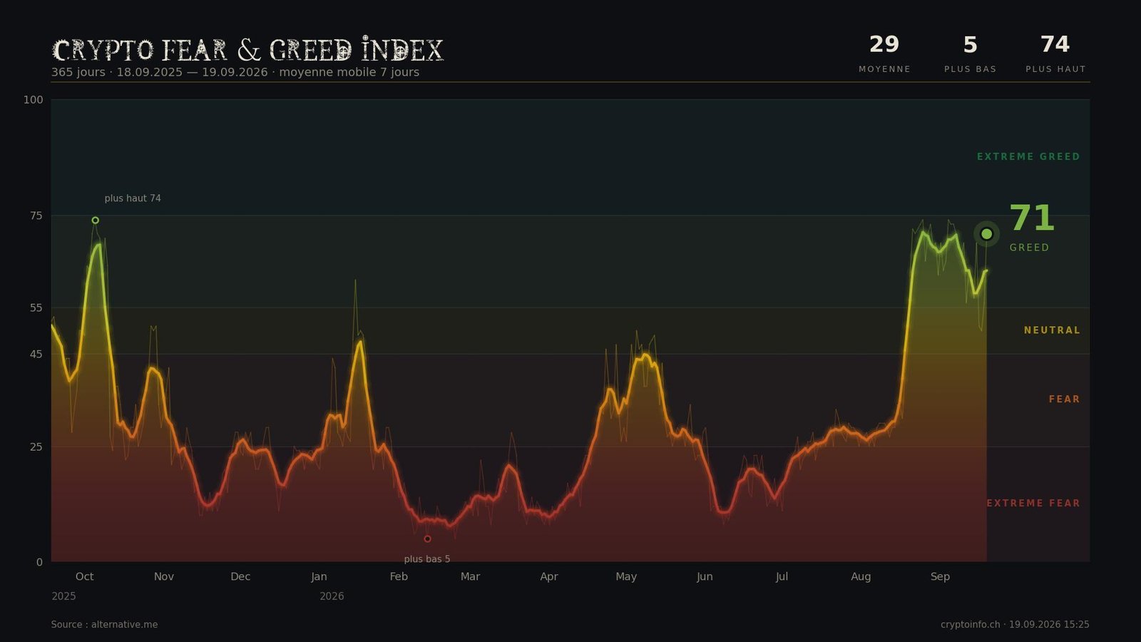Viewport: 1141px width, 642px height.
Task: Click the 2026 year label under Jan
Action: [x=332, y=596]
